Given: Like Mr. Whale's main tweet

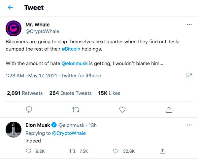Looking at the screenshot, I should 122,109.
